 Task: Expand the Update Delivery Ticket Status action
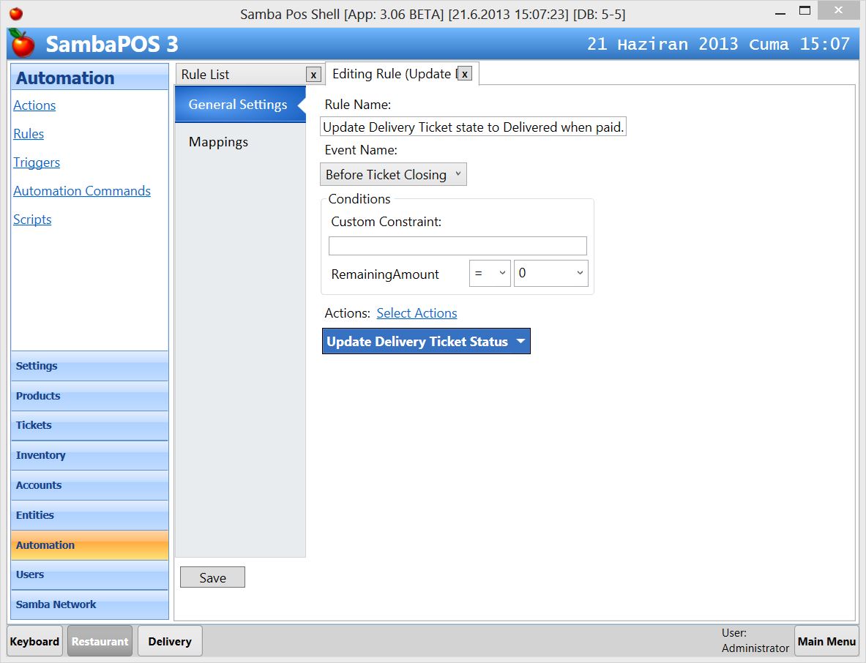[x=520, y=341]
